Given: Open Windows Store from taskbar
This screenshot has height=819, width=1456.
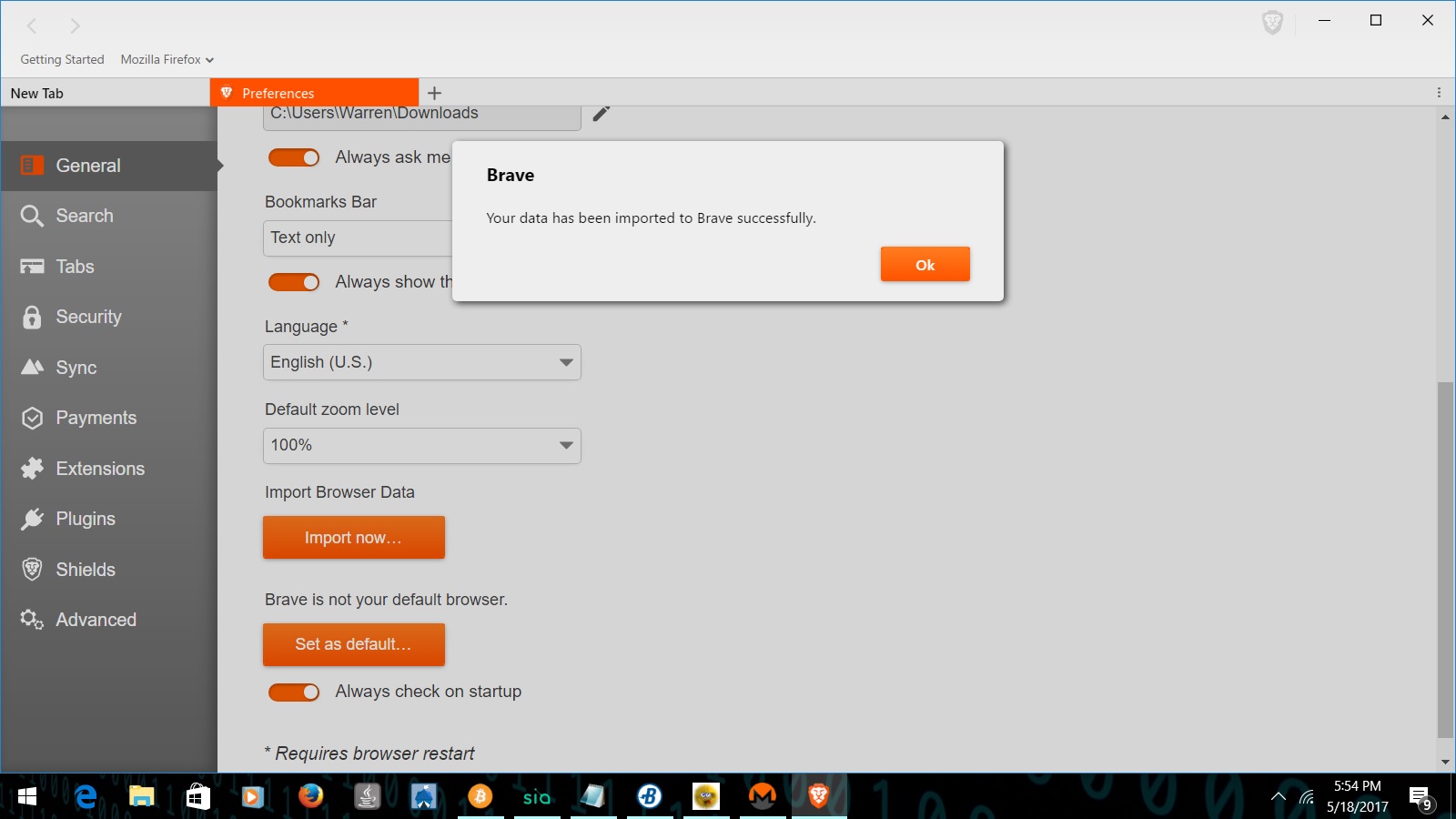Looking at the screenshot, I should [x=197, y=797].
